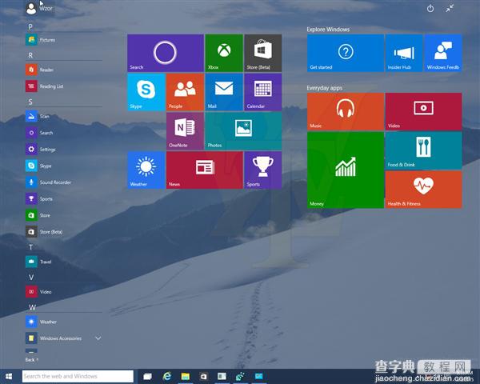Open the News tile
This screenshot has width=480, height=384.
click(205, 170)
